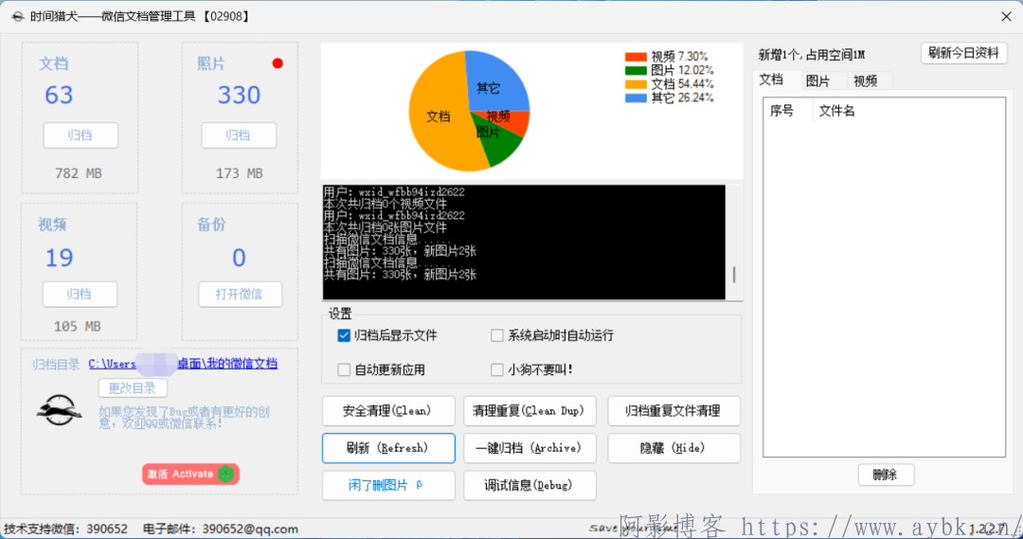This screenshot has height=539, width=1023.
Task: Toggle 归档后显示文件 checkbox
Action: (344, 335)
